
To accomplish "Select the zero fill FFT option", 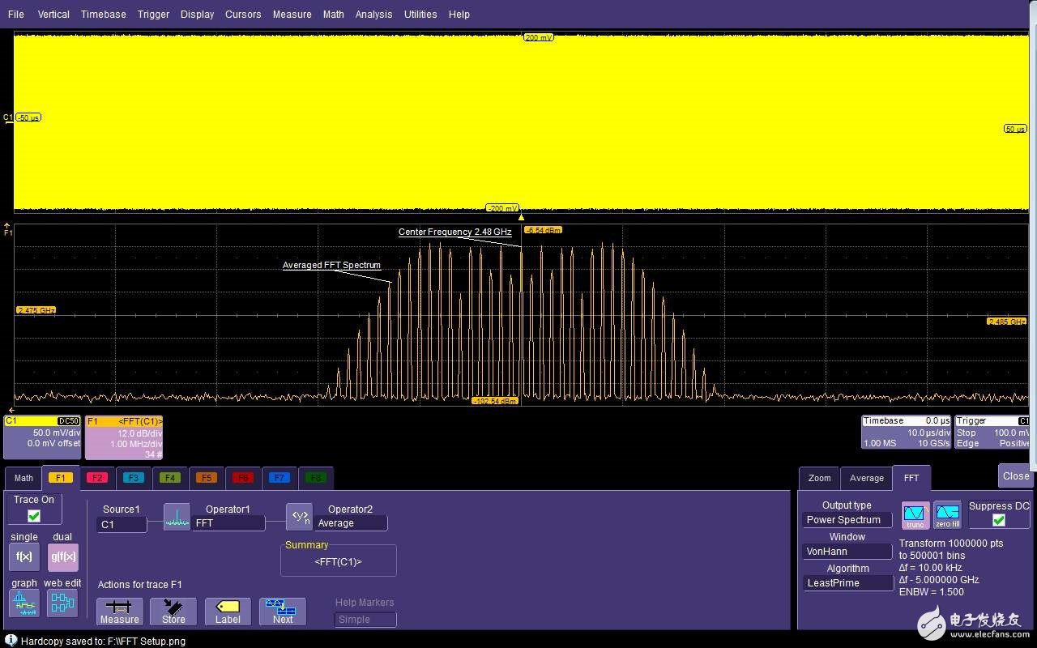I will point(947,515).
